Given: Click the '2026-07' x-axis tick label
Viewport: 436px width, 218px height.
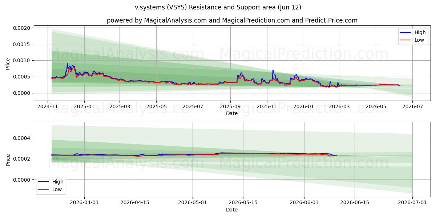Looking at the screenshot, I should pyautogui.click(x=412, y=106).
